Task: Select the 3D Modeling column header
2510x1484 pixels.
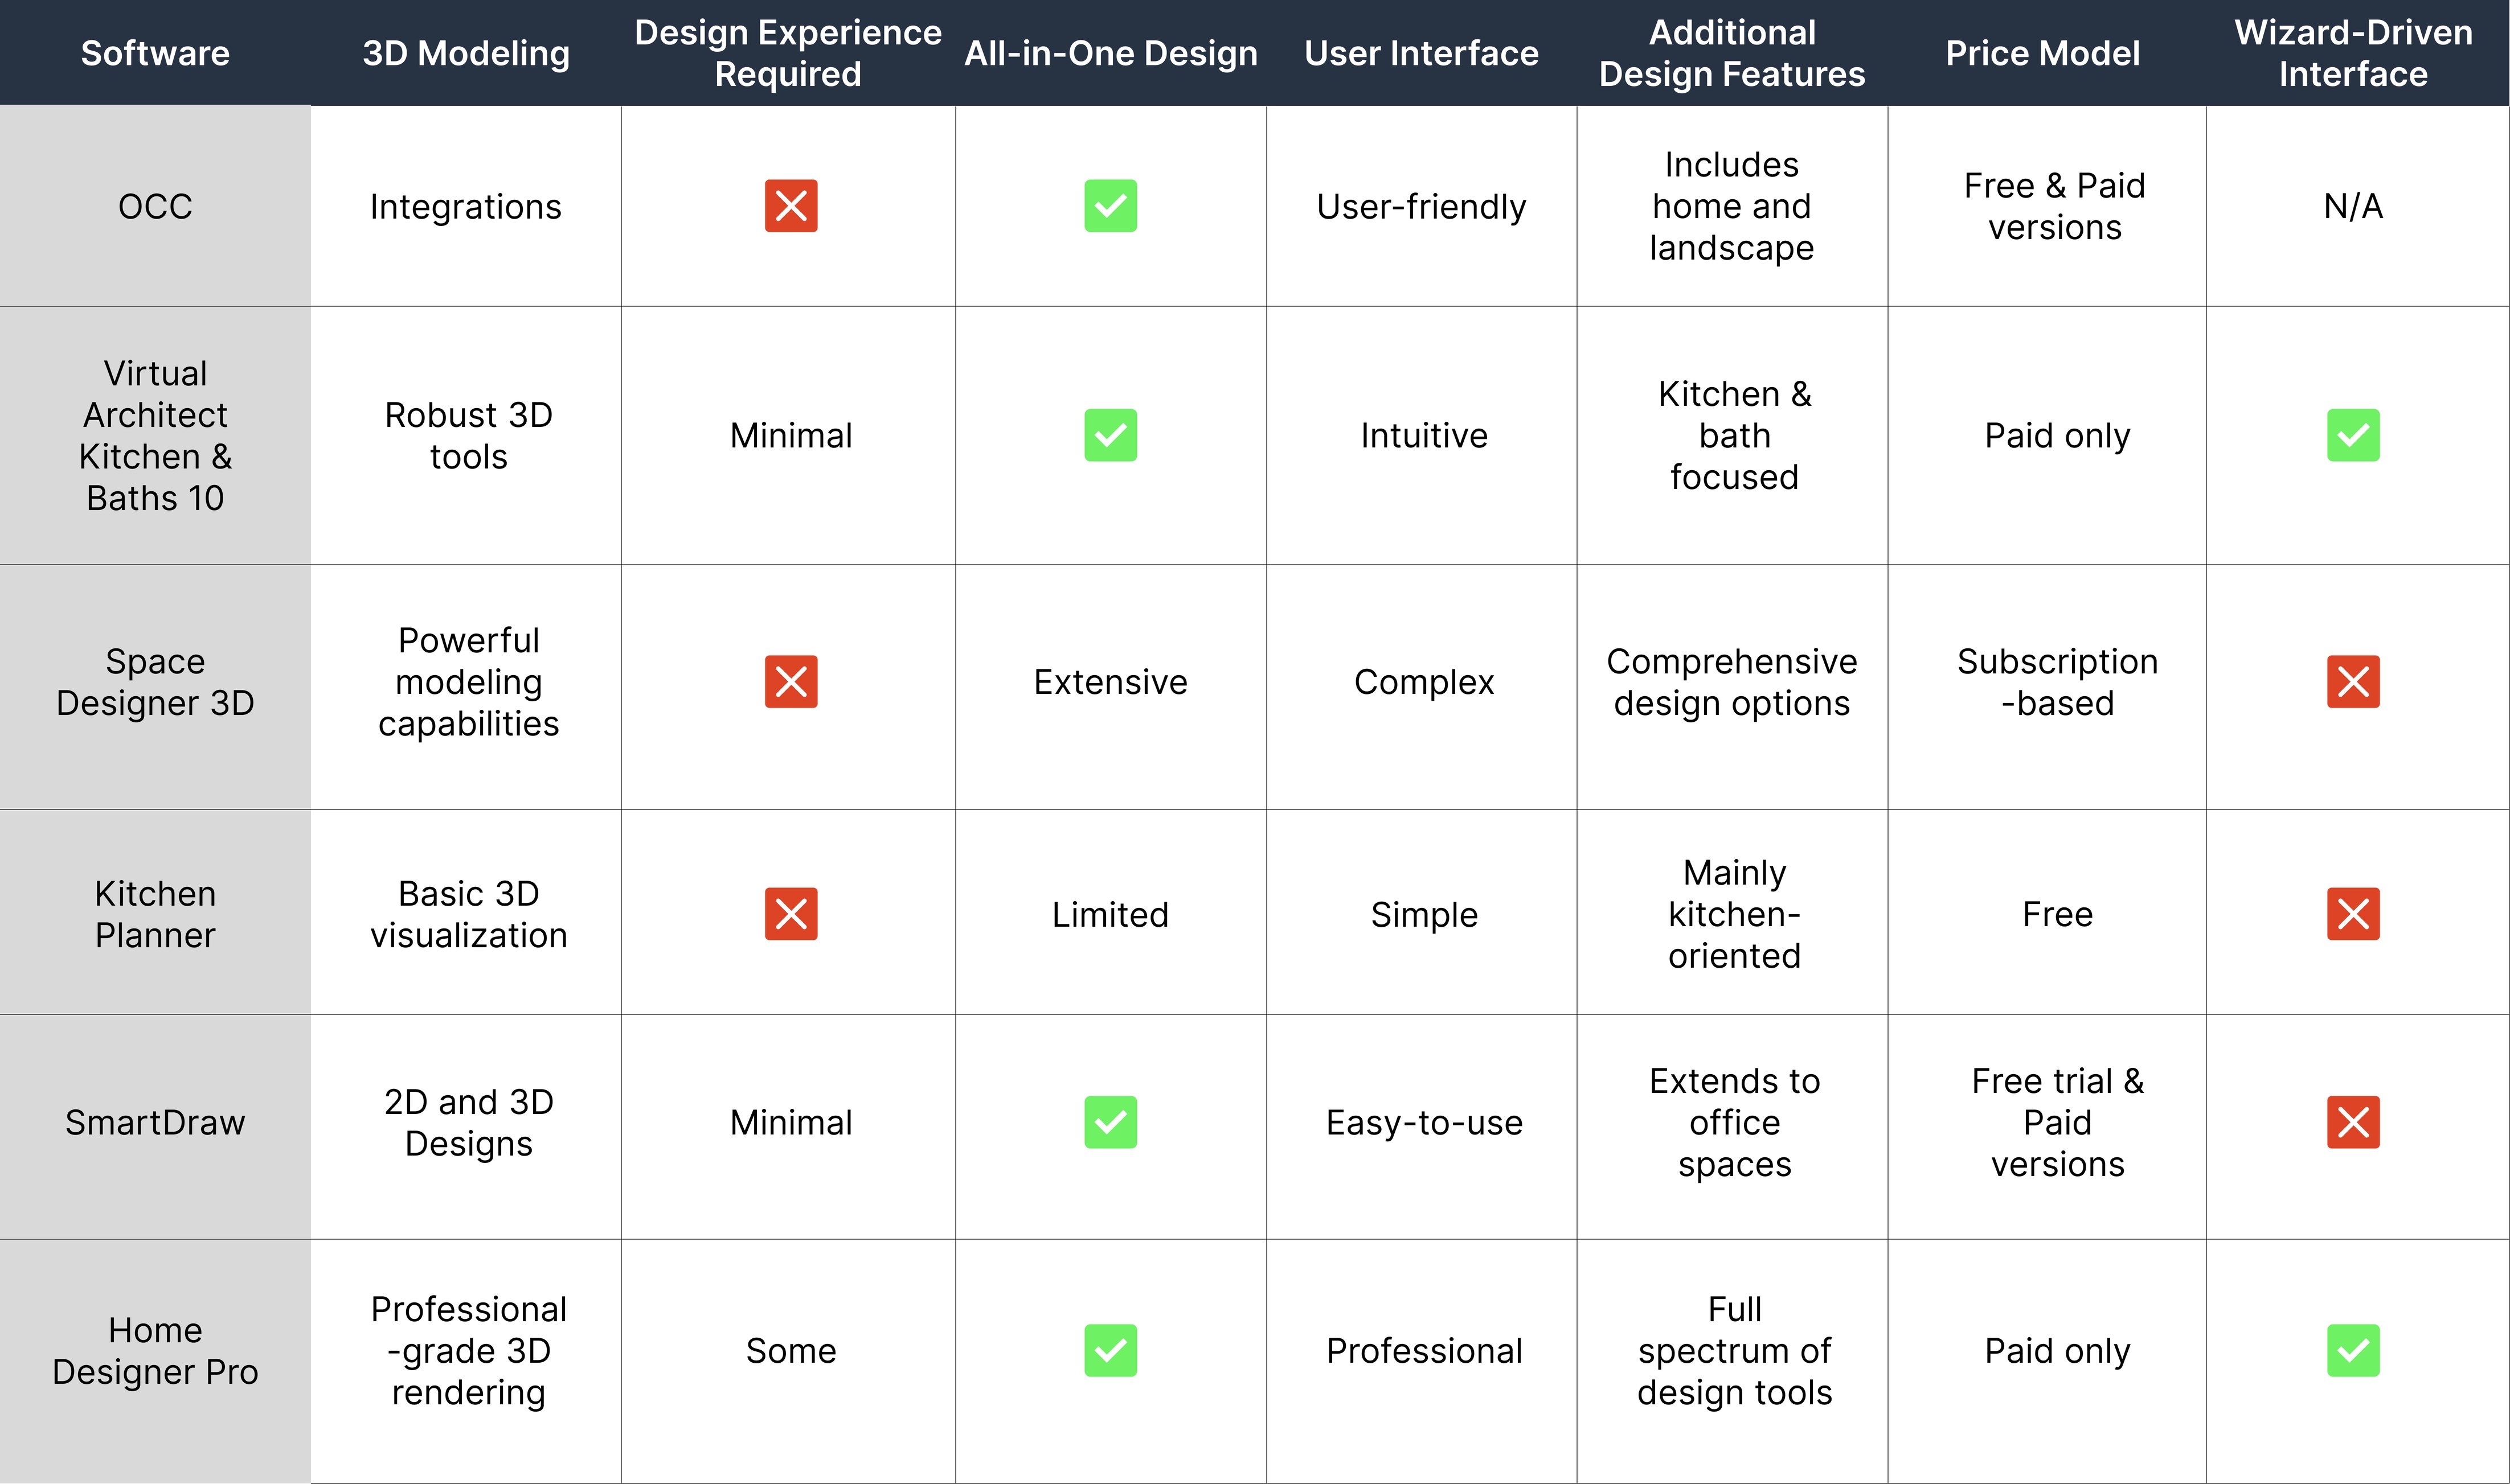Action: tap(466, 53)
